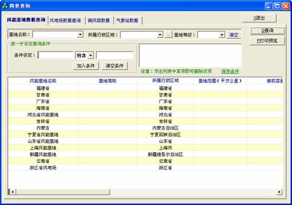Expand the 基地等级 dropdown

pos(221,35)
